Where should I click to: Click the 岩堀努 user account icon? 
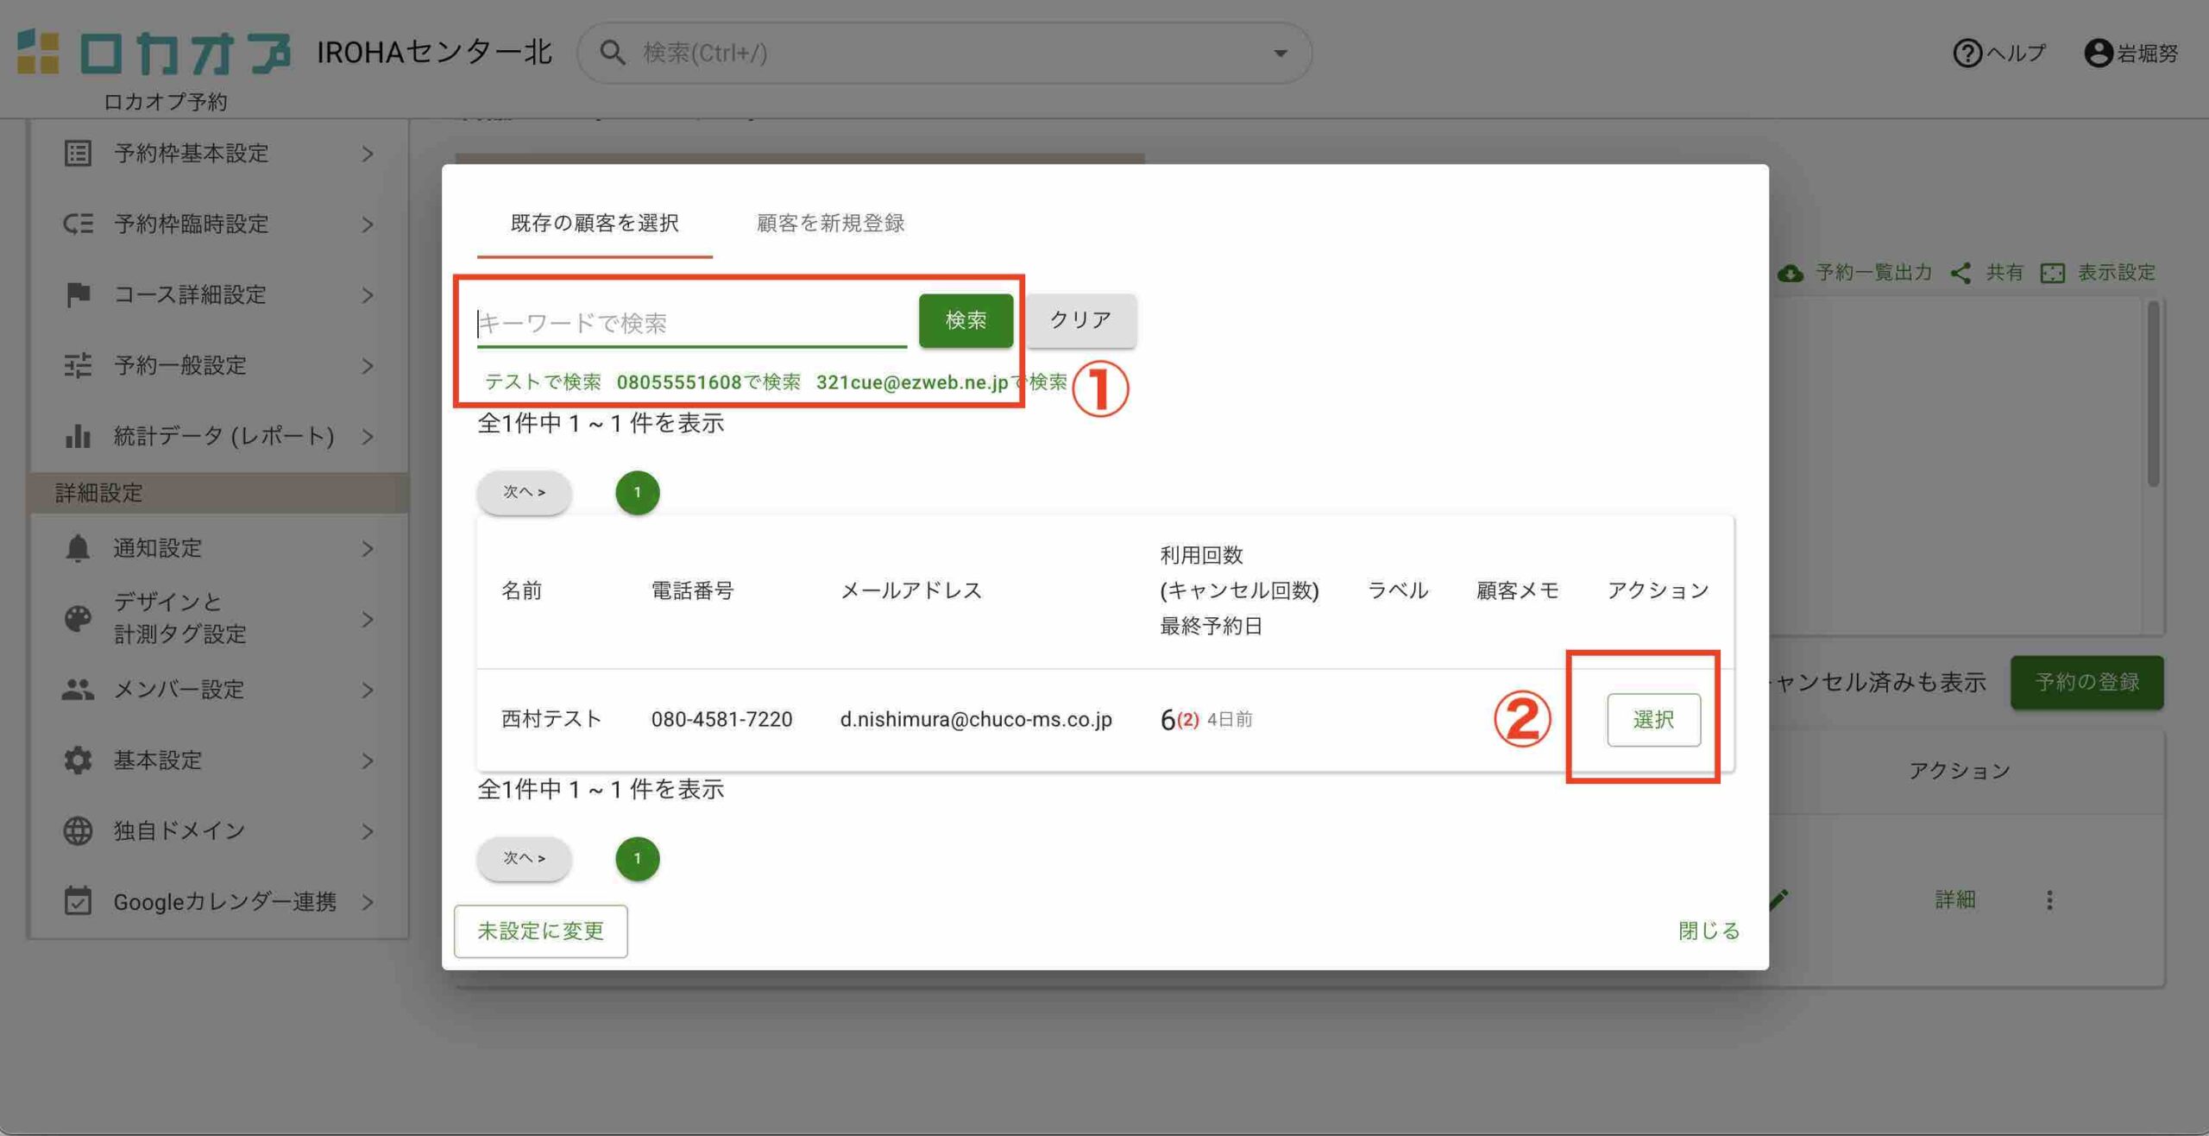tap(2098, 54)
